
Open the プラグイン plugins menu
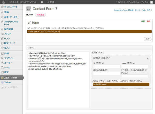click(9, 58)
